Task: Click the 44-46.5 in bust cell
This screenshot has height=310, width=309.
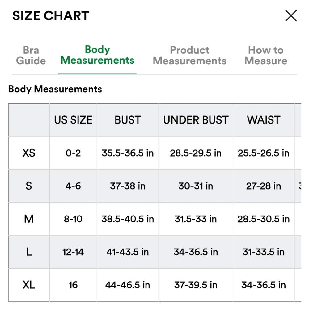Action: 128,285
